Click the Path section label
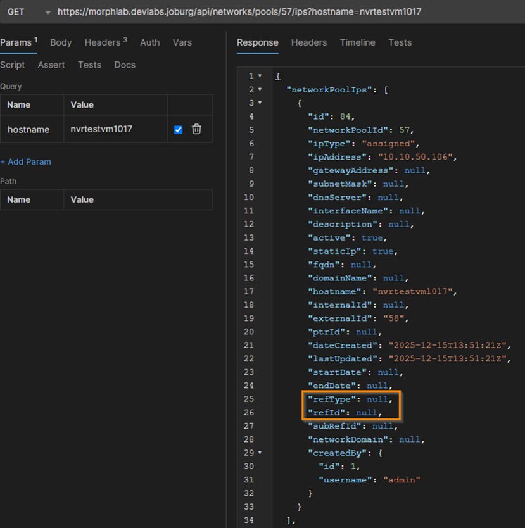The image size is (525, 528). click(8, 181)
